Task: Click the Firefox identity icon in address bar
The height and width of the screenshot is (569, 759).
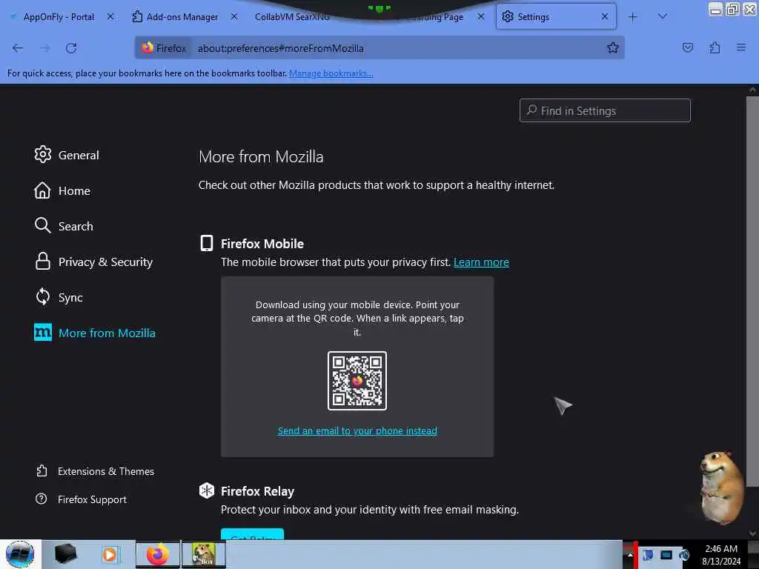Action: [164, 48]
